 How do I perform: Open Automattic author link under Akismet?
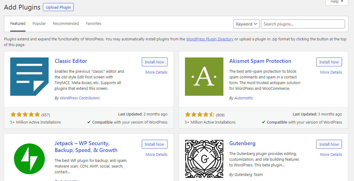(244, 98)
